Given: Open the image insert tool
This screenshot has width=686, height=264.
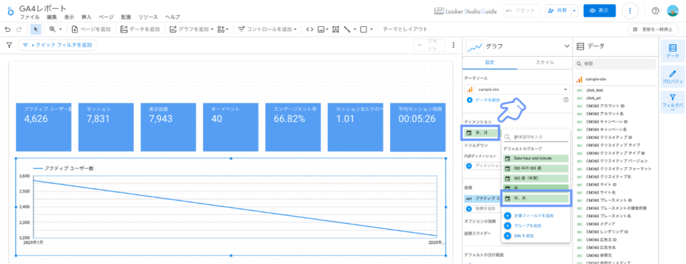Looking at the screenshot, I should (323, 29).
